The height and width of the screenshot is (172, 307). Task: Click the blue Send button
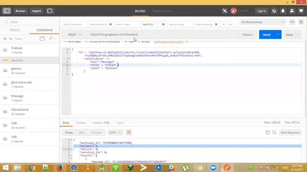[267, 34]
